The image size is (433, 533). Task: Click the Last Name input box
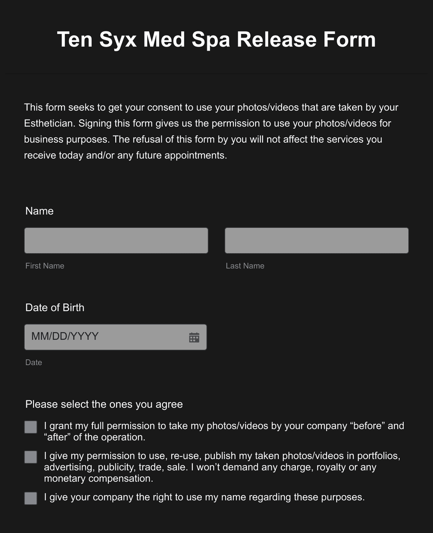316,240
